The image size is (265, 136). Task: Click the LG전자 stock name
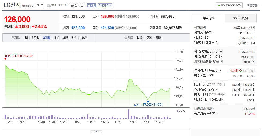(12, 5)
